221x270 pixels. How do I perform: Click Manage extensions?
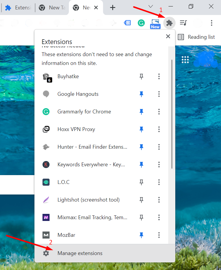105,253
